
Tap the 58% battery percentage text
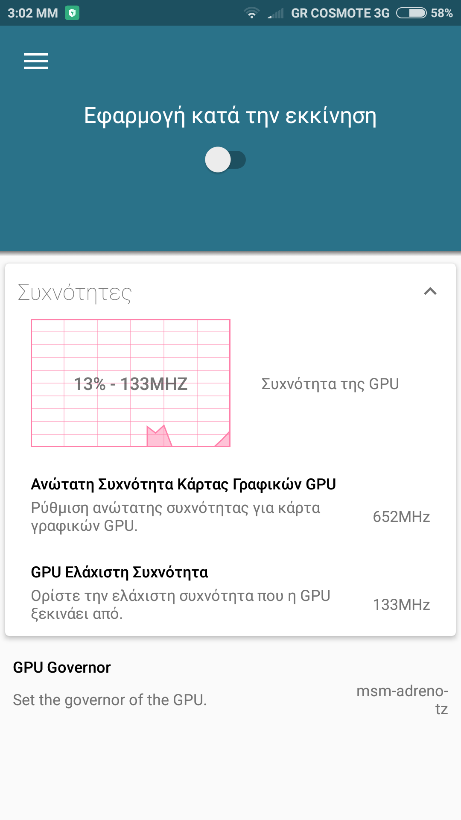441,13
